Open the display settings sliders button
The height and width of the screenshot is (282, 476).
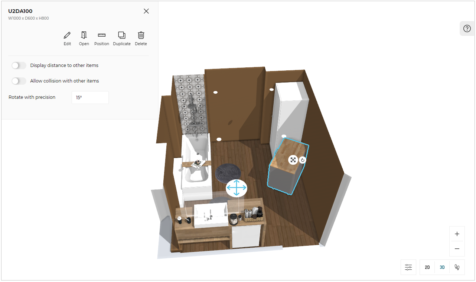(x=408, y=267)
